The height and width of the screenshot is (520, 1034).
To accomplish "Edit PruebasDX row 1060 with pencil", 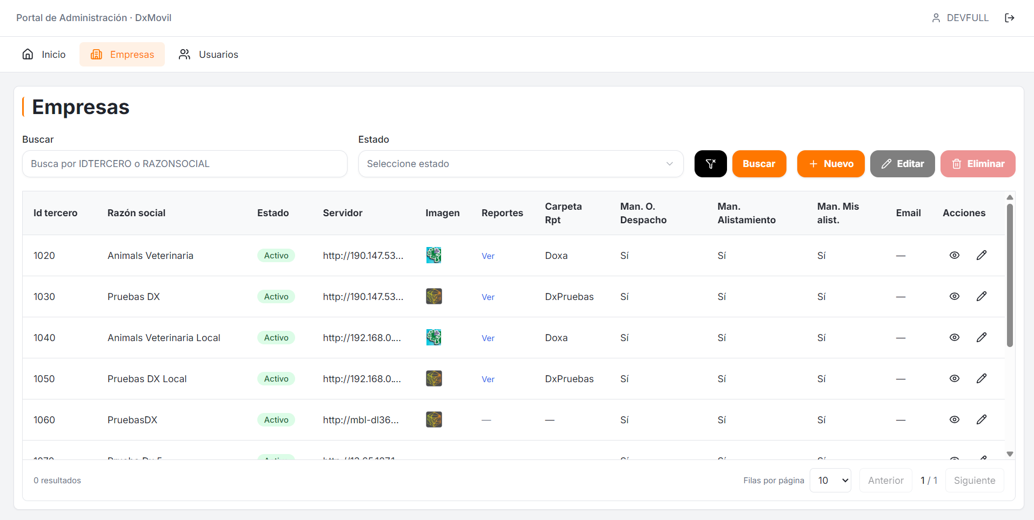I will click(982, 419).
